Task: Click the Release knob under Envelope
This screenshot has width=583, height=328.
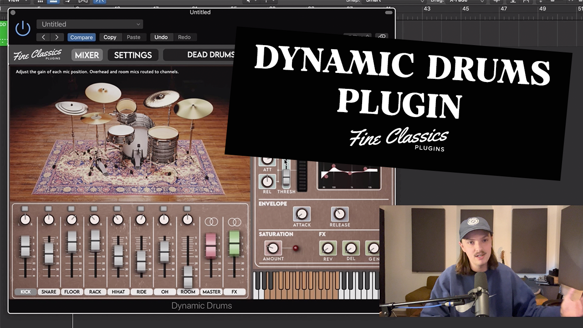Action: click(339, 215)
